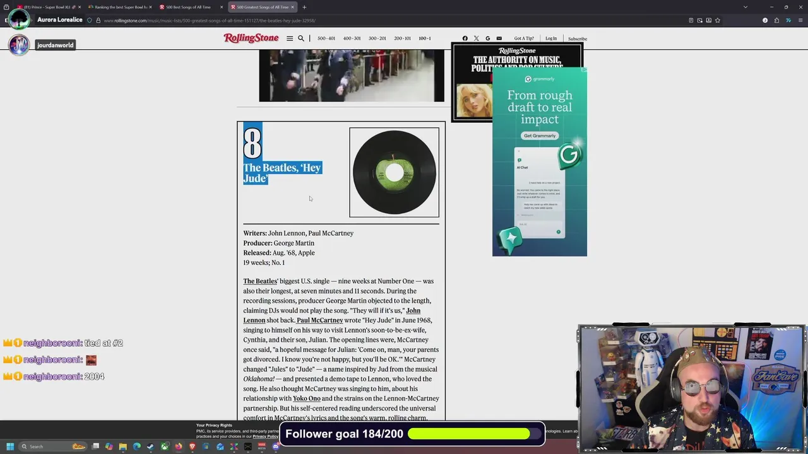Open the Firefox extensions puzzle icon

[x=776, y=20]
